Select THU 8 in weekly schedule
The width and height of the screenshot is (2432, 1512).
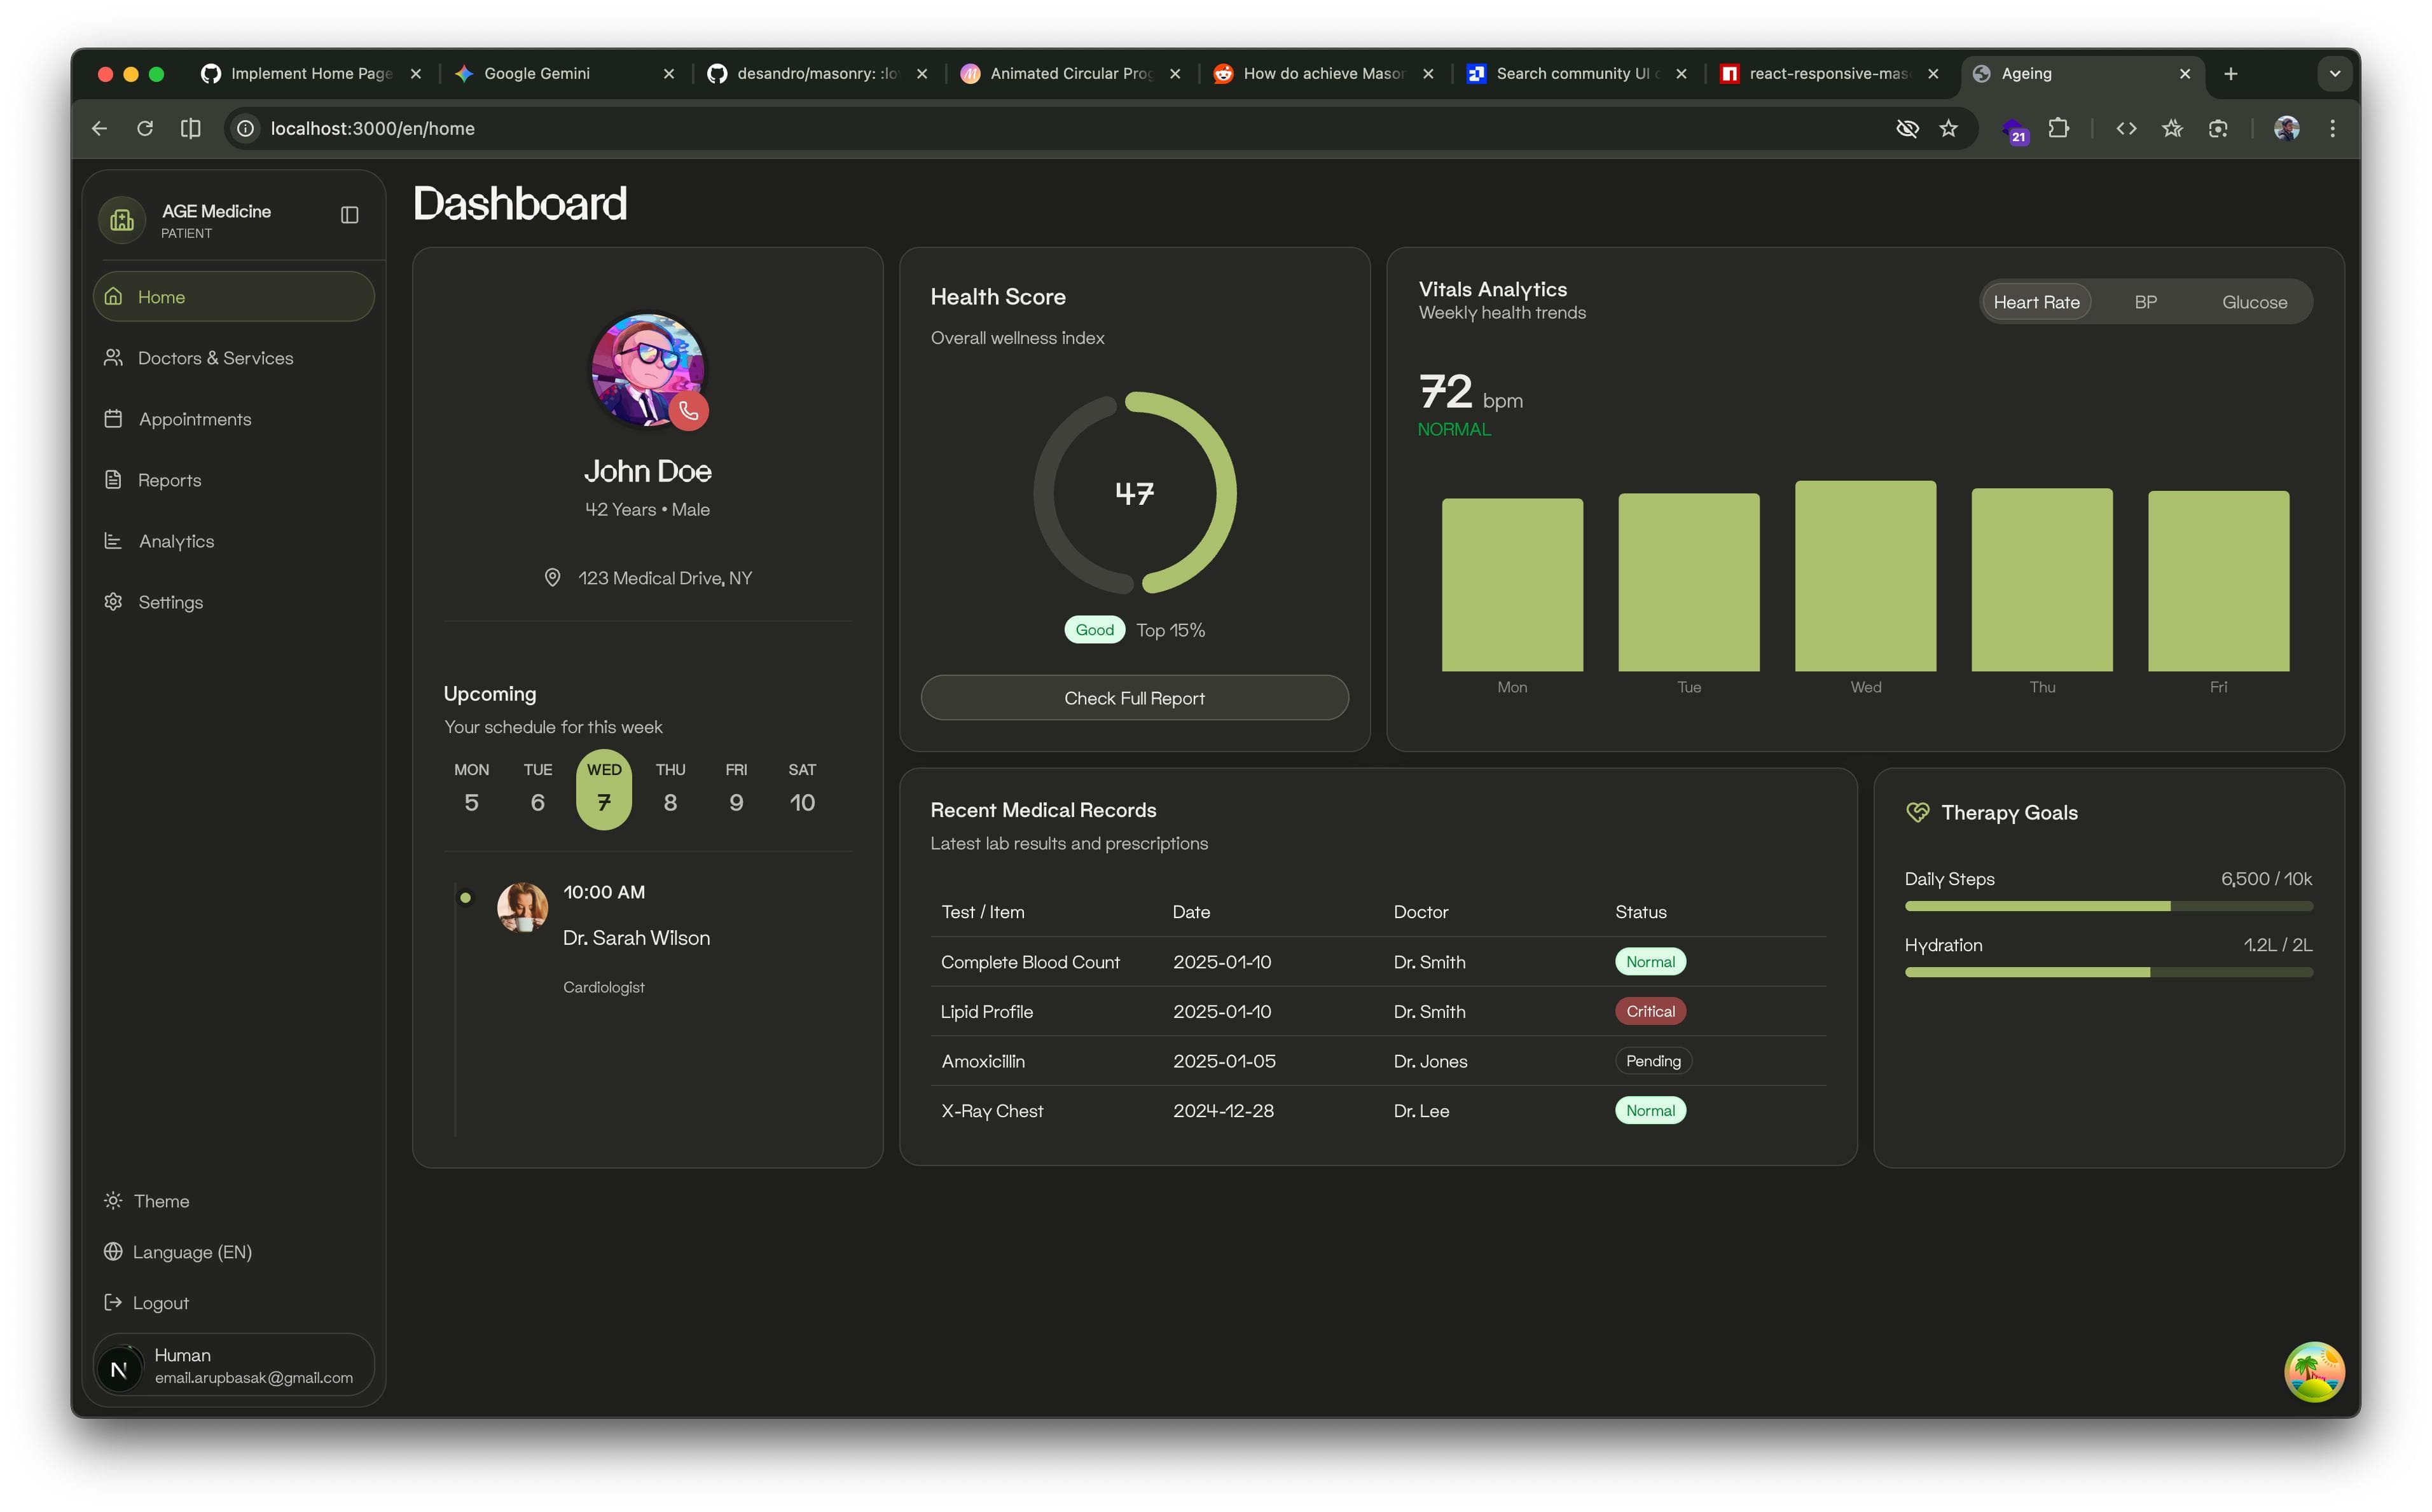pyautogui.click(x=670, y=789)
